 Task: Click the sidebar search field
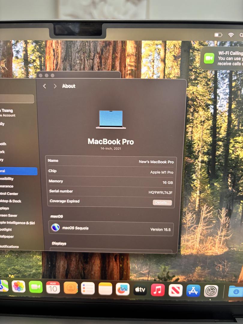coord(17,99)
